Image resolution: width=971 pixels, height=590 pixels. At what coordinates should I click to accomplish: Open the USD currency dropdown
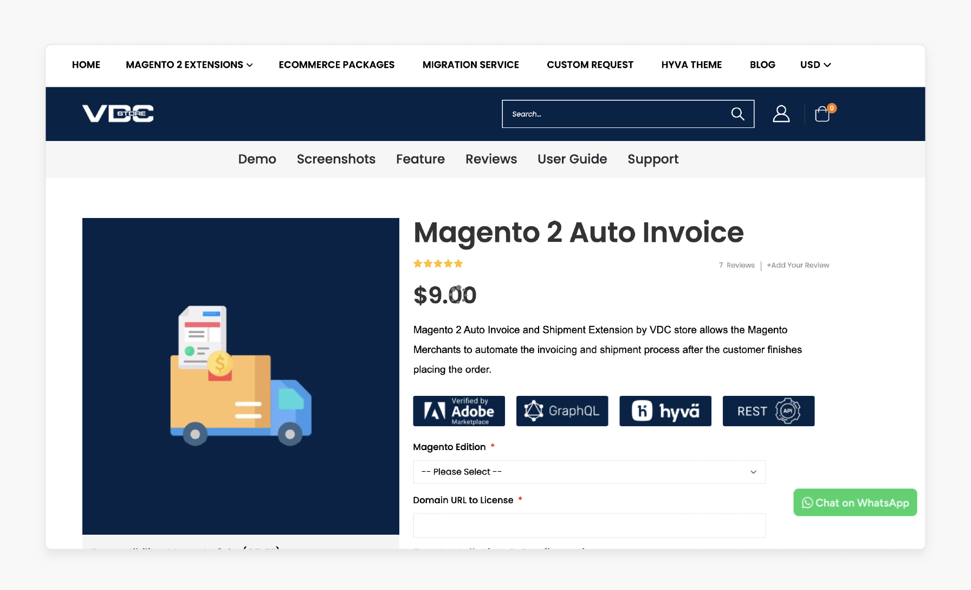[815, 65]
